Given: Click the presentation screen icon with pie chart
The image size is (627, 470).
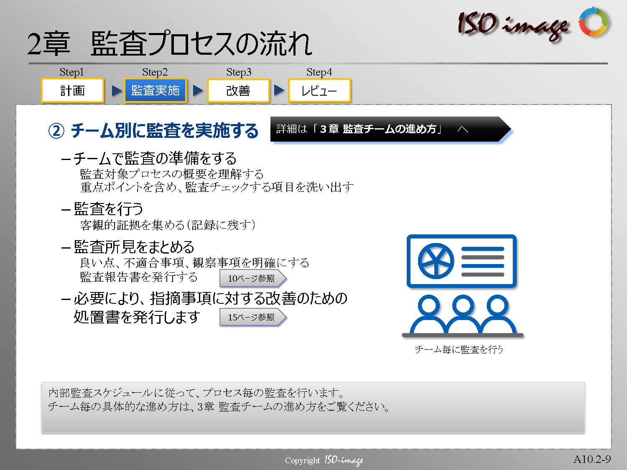Looking at the screenshot, I should (x=461, y=262).
